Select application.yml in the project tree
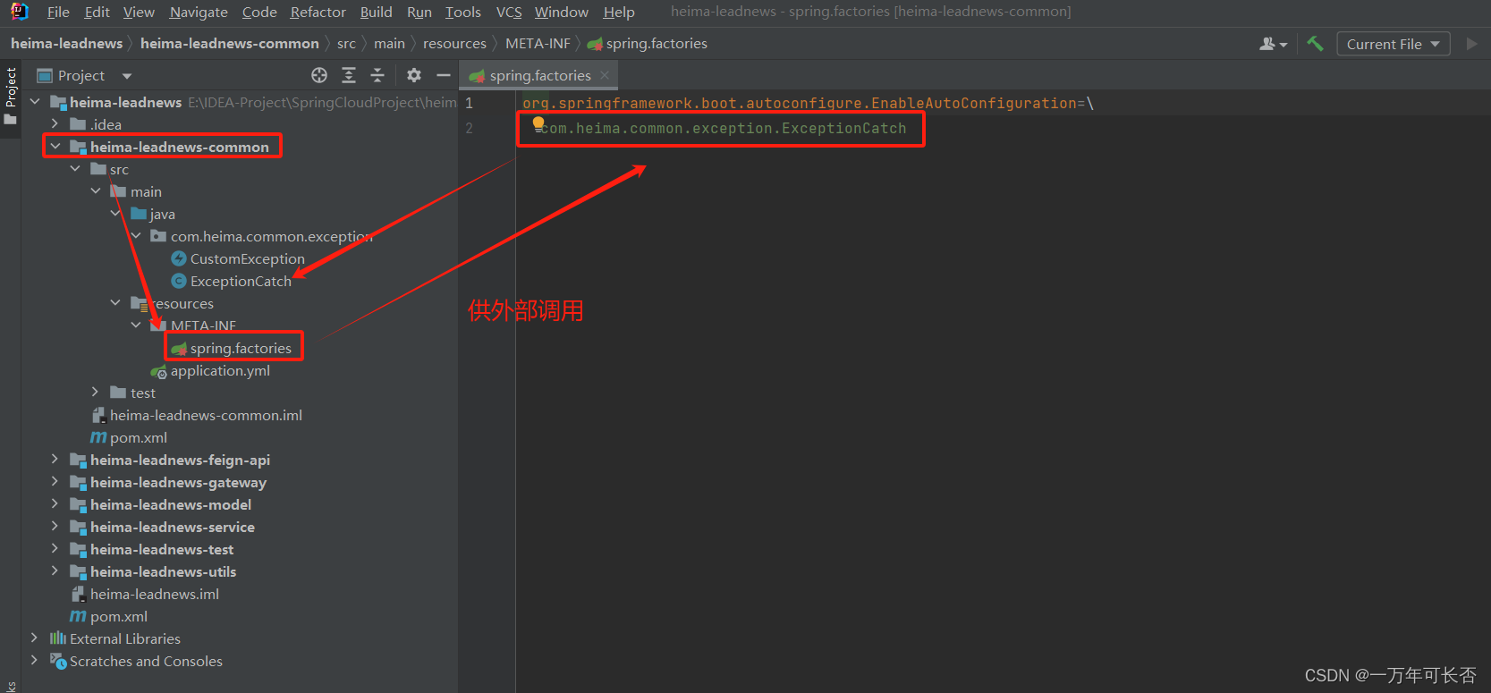1491x693 pixels. click(220, 370)
